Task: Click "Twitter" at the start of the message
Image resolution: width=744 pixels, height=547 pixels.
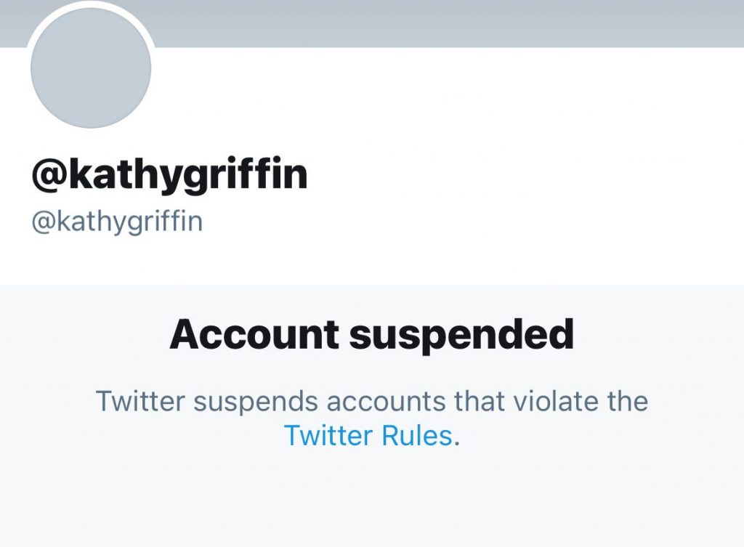Action: coord(138,401)
